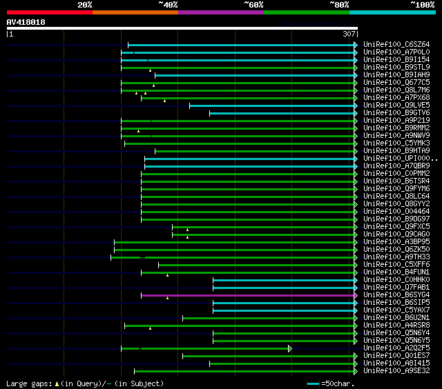Image resolution: width=442 pixels, height=389 pixels.
Task: Click the truncated UniRef100_UPI000.. label
Action: tap(401, 159)
